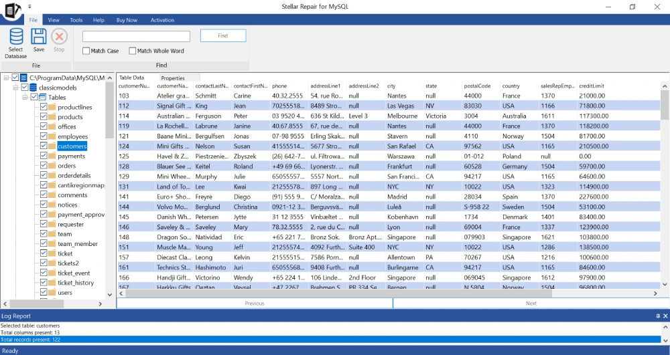Select the ticket_history table in tree
Image resolution: width=670 pixels, height=355 pixels.
click(x=76, y=283)
